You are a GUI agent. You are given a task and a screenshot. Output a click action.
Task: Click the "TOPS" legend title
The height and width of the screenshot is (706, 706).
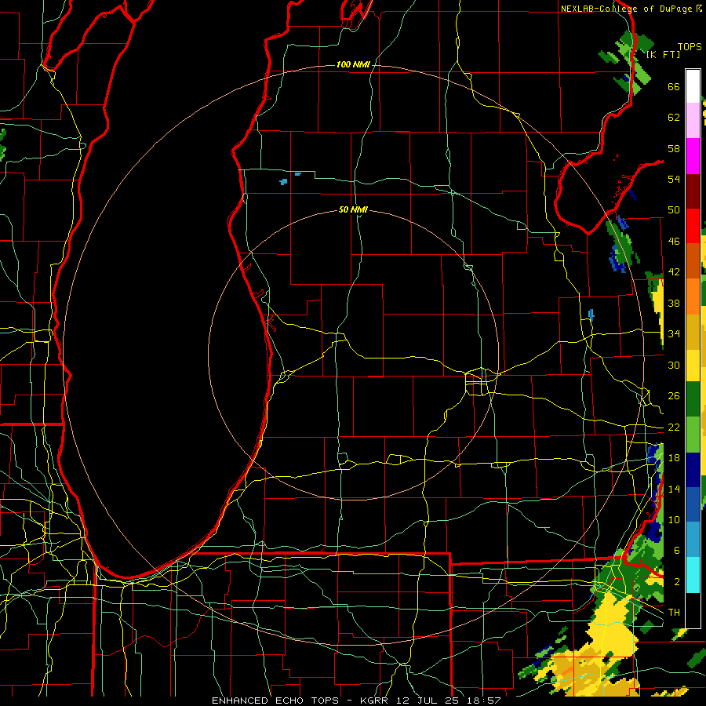(x=690, y=47)
